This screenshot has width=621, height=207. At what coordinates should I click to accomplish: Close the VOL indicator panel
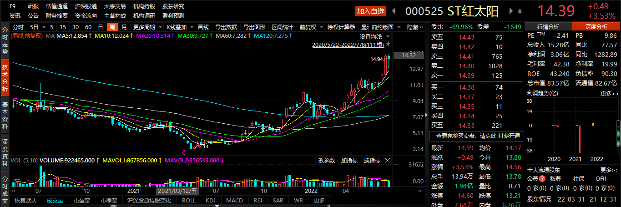[x=388, y=161]
